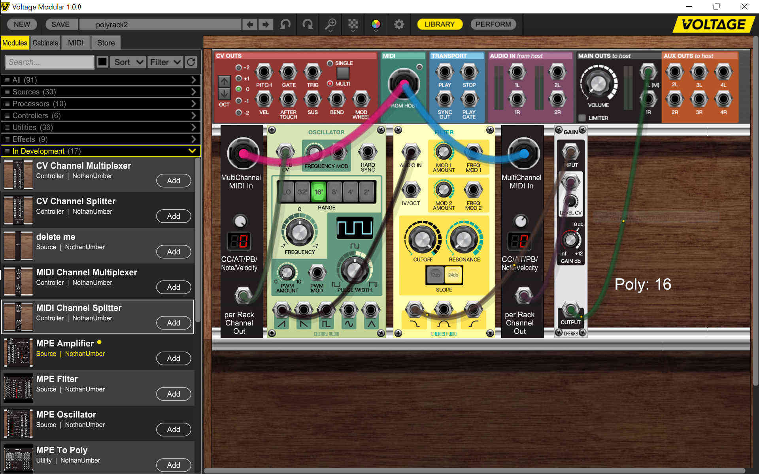Select +2 octave radio
Screen dimensions: 759x474
(x=238, y=68)
